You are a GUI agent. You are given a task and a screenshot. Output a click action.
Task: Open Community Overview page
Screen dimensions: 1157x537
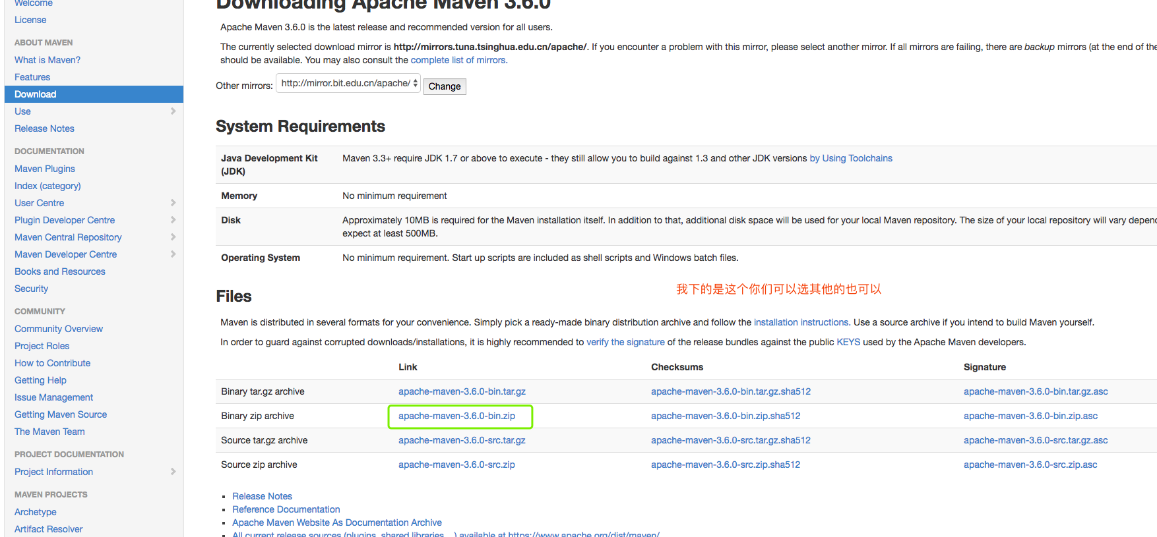[x=59, y=329]
